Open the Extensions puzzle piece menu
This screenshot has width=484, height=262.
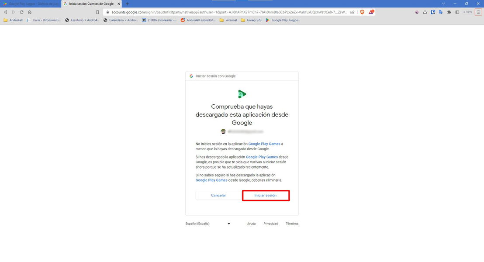[449, 12]
